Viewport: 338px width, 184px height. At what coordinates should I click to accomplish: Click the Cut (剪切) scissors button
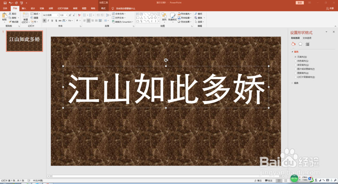point(13,14)
